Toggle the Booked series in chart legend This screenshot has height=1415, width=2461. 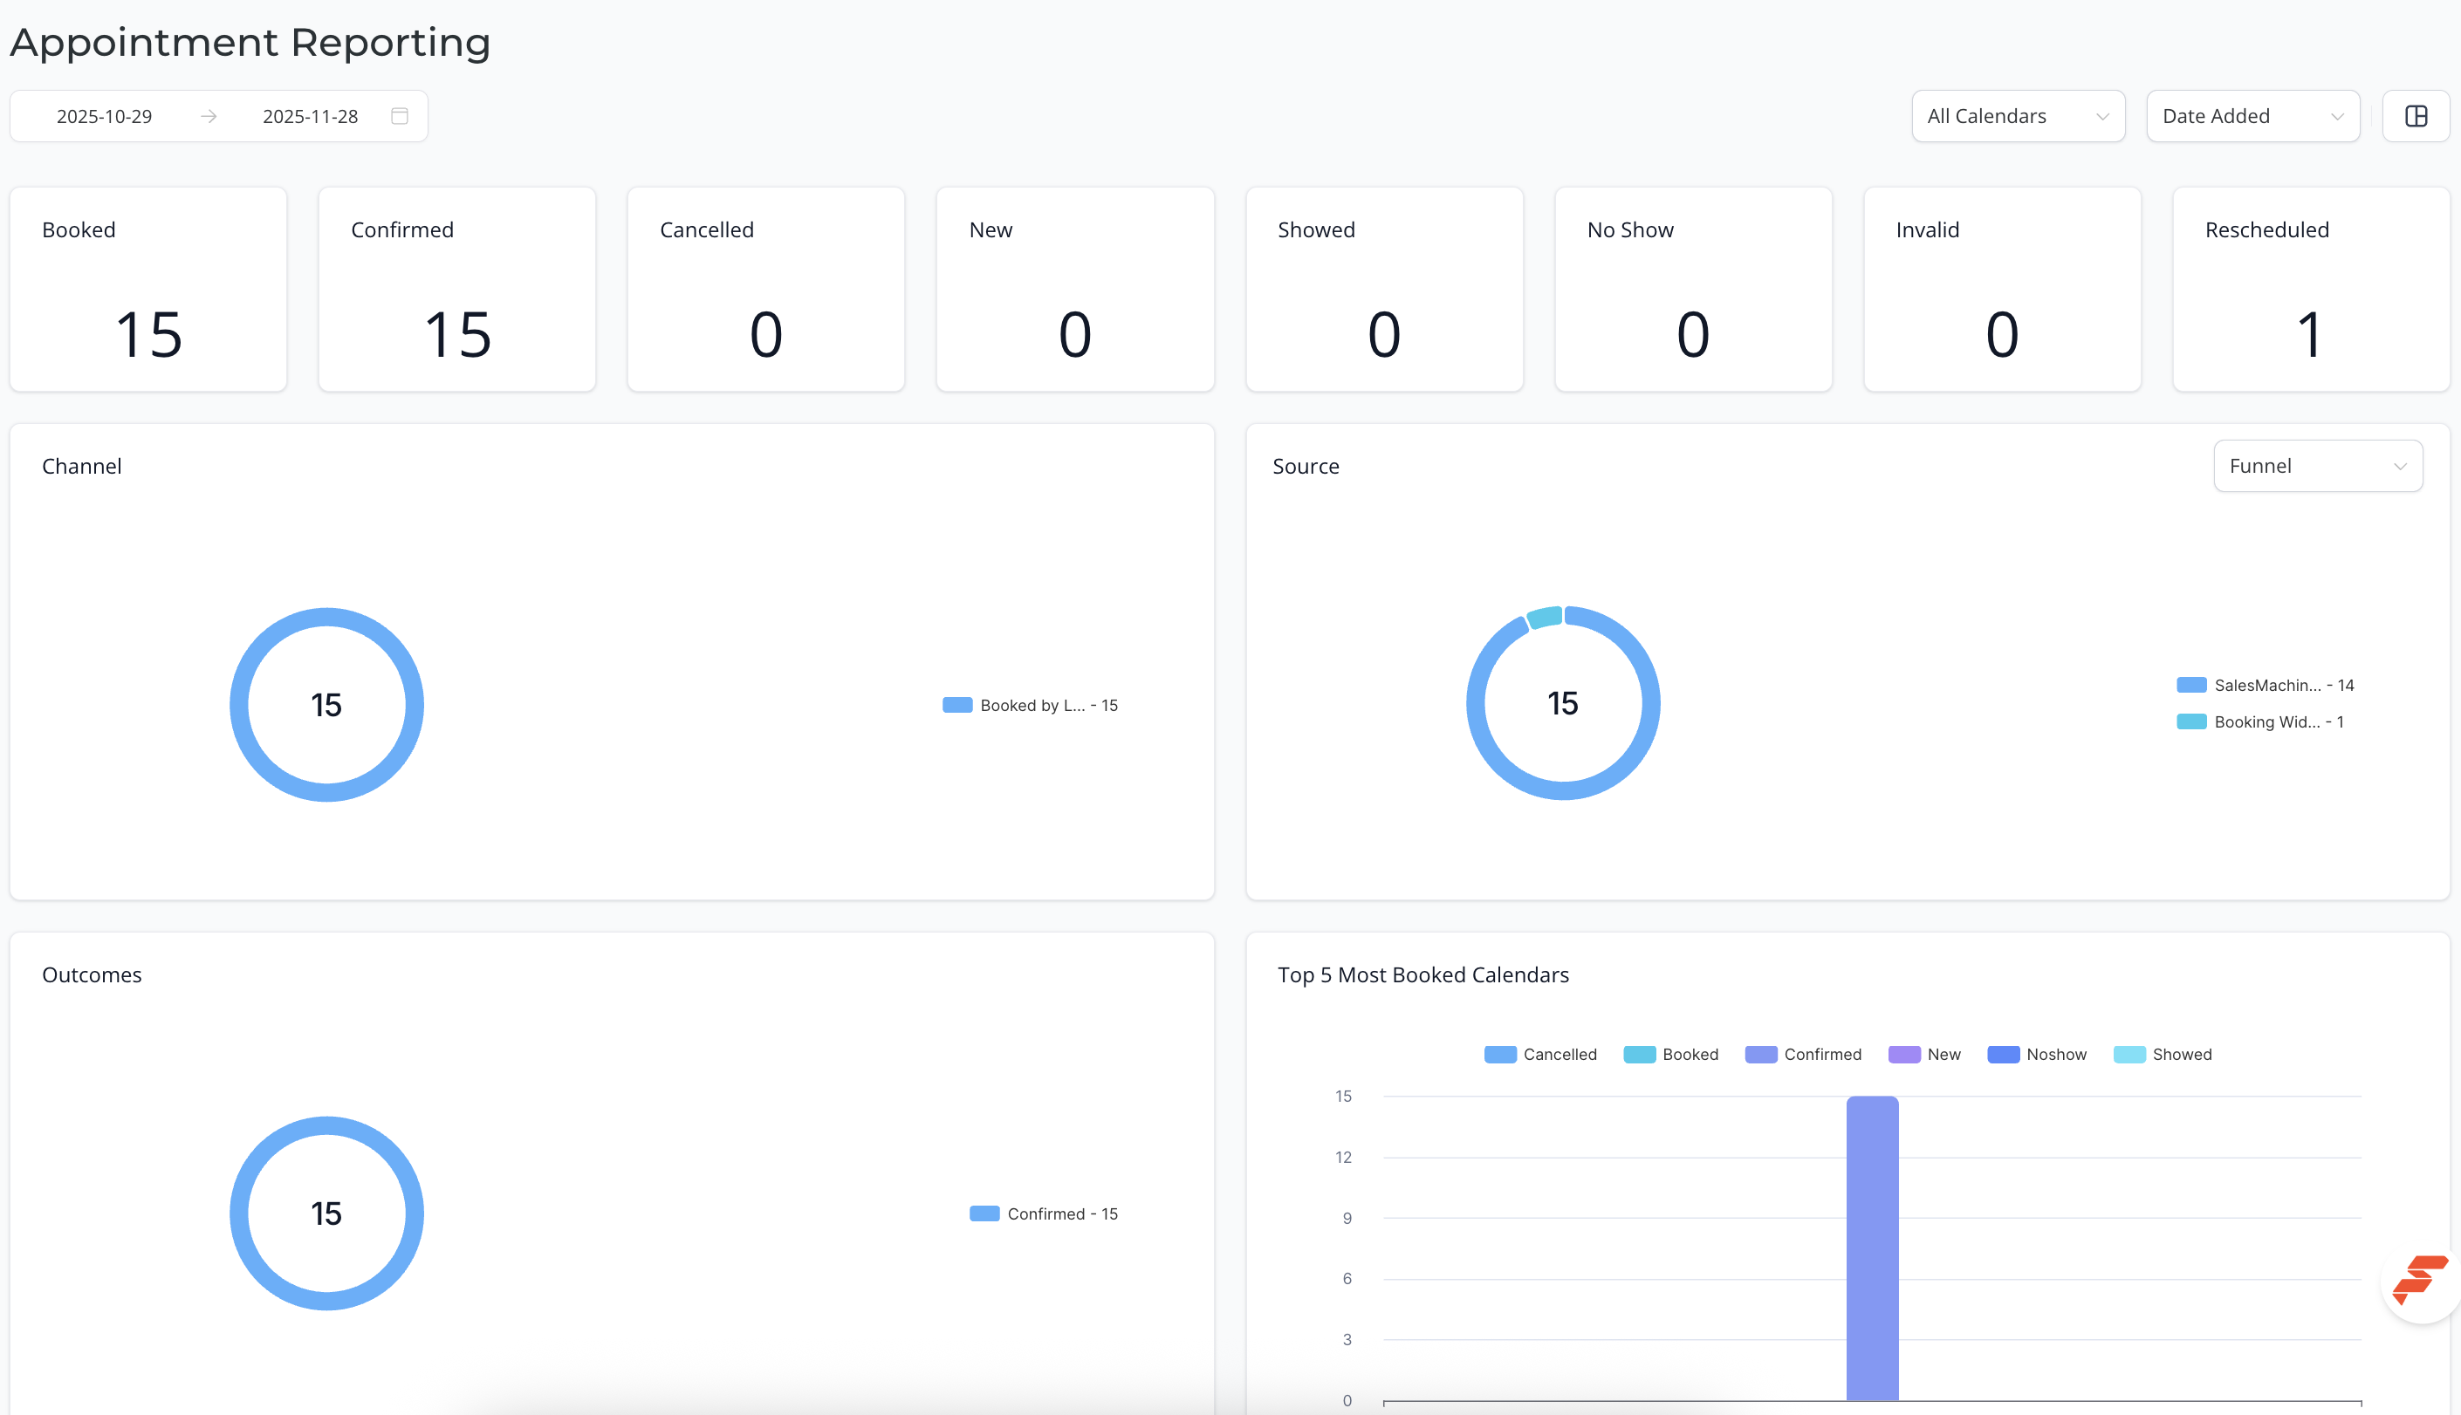1671,1055
